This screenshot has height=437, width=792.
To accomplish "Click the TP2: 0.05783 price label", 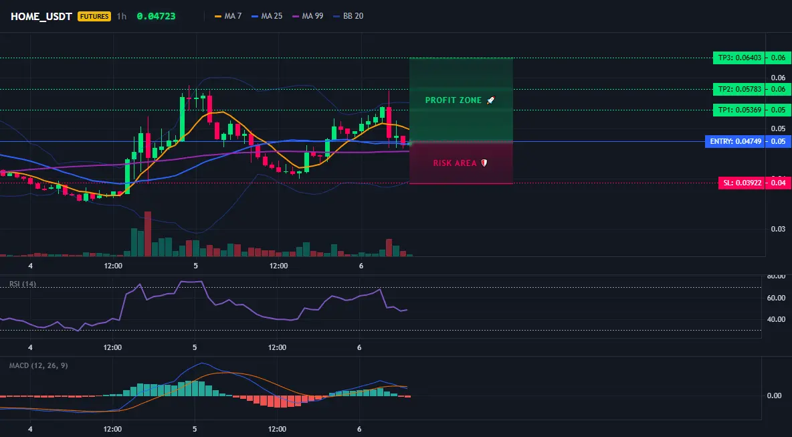I will coord(738,90).
